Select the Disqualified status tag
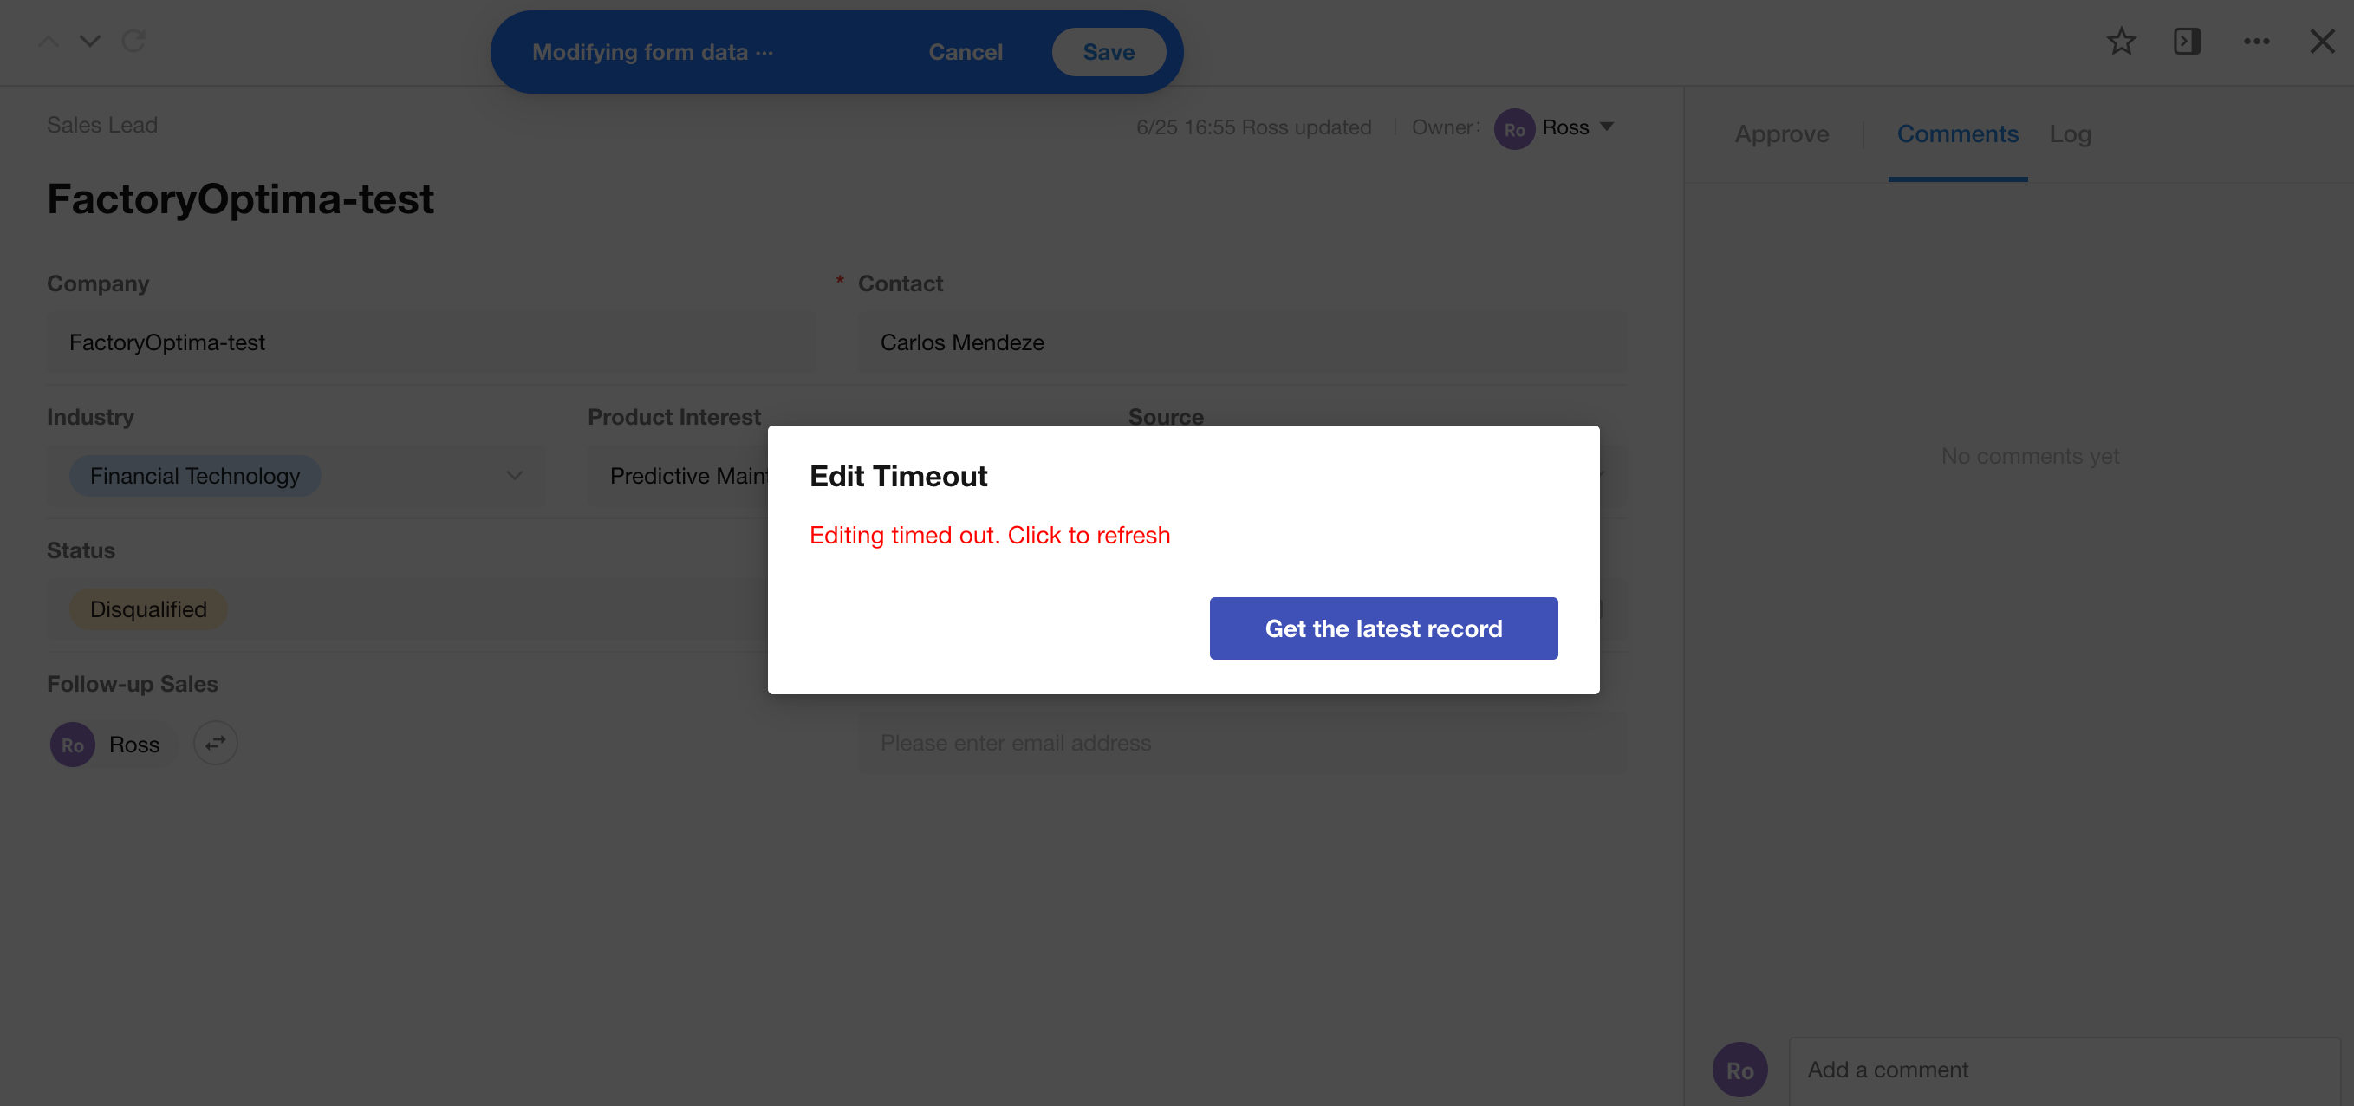Screen dimensions: 2354x1106 (148, 608)
